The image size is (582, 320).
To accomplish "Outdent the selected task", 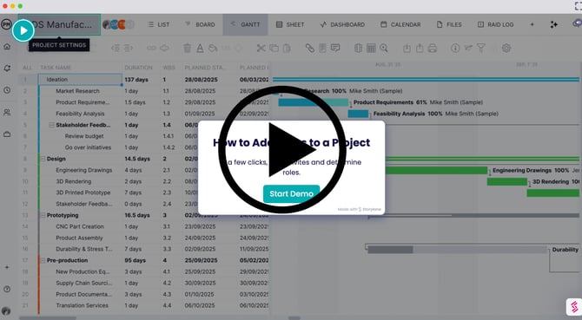I will 116,49.
